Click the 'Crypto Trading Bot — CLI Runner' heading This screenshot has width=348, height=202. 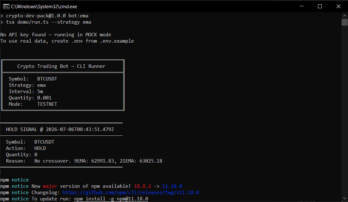(61, 66)
